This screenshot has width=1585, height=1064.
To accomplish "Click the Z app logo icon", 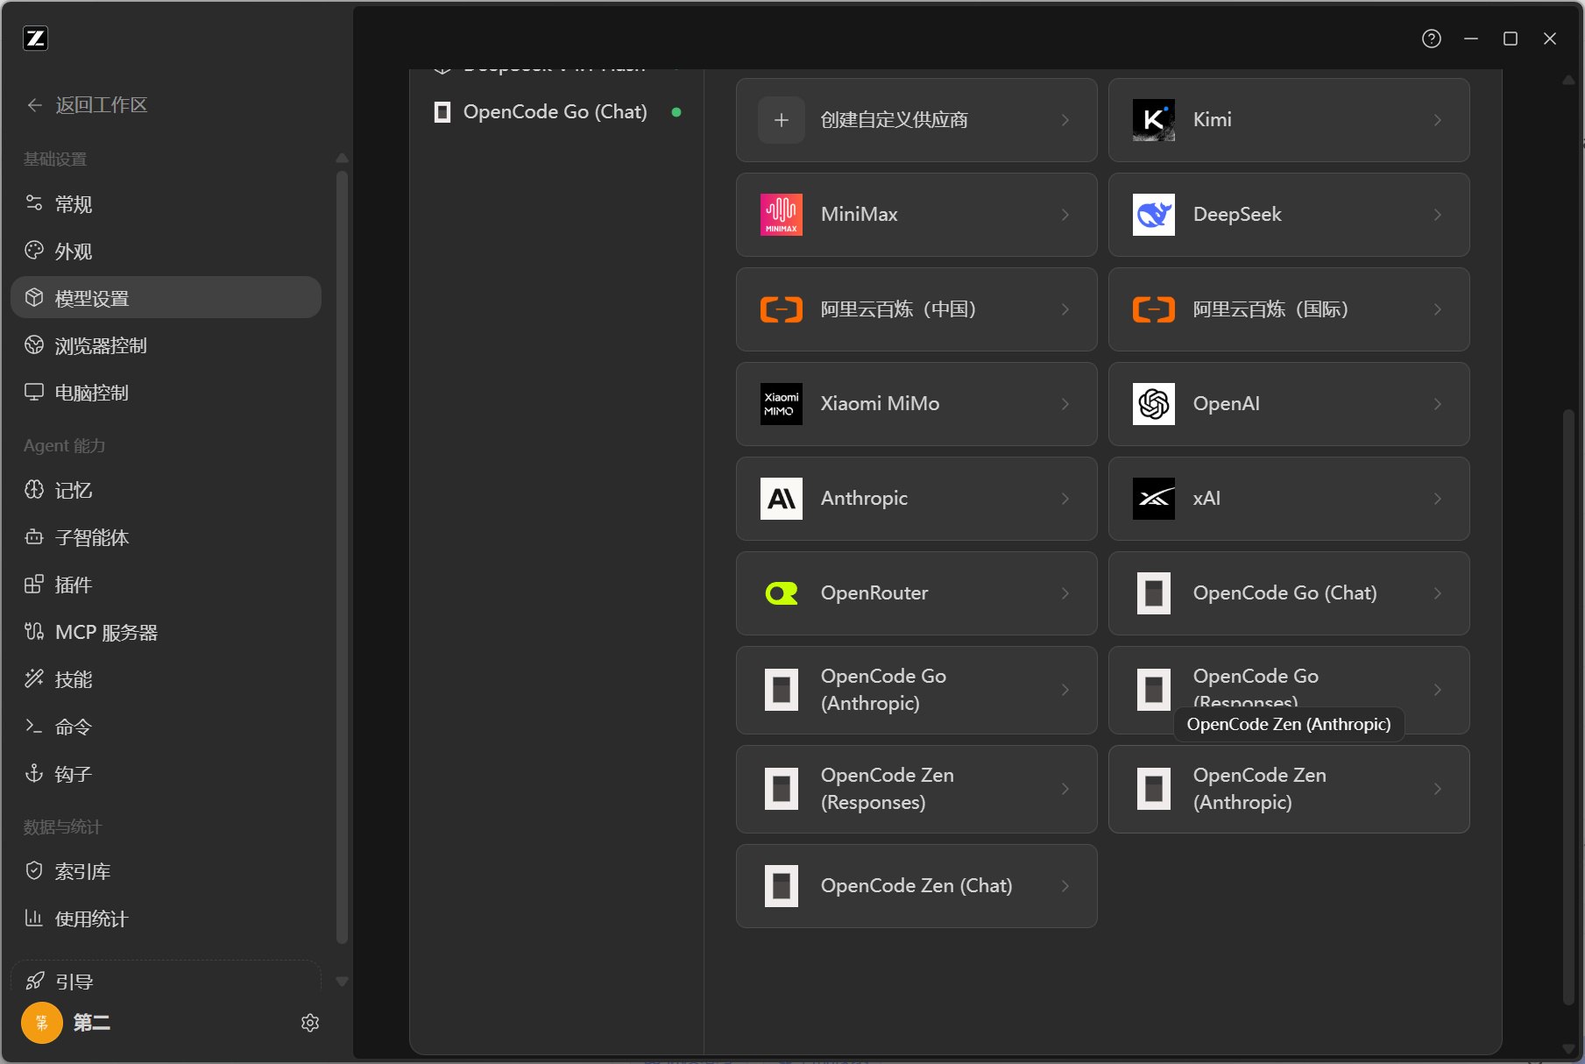I will (x=35, y=39).
